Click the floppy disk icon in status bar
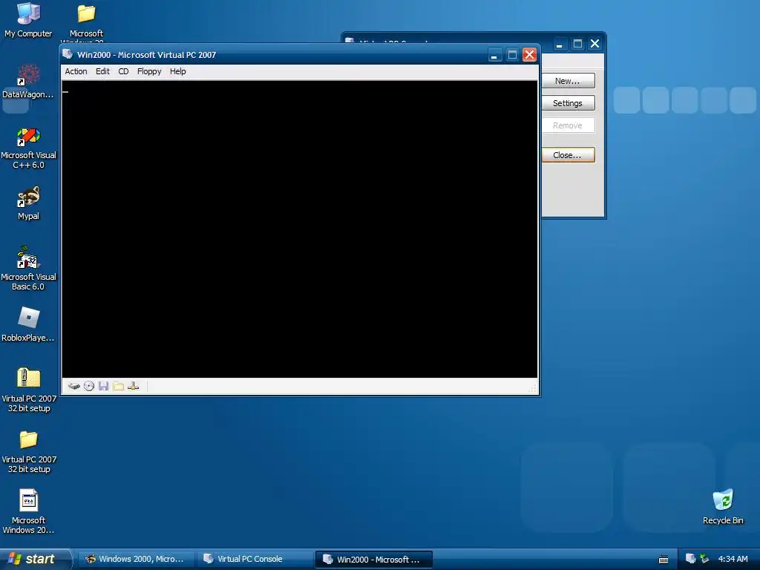Image resolution: width=760 pixels, height=570 pixels. coord(103,386)
